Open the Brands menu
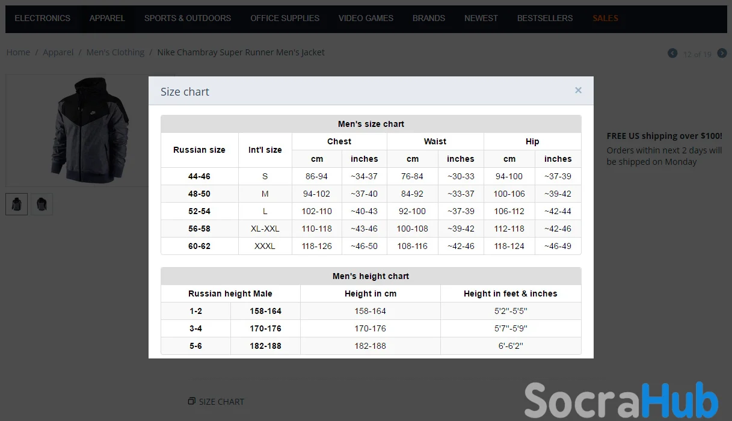This screenshot has width=732, height=421. [x=429, y=18]
